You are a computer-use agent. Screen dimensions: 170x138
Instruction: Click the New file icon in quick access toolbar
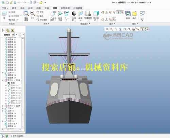7,2
